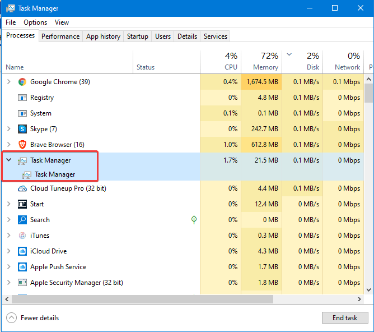Click the Apple Security Manager icon
The width and height of the screenshot is (374, 332).
click(22, 283)
